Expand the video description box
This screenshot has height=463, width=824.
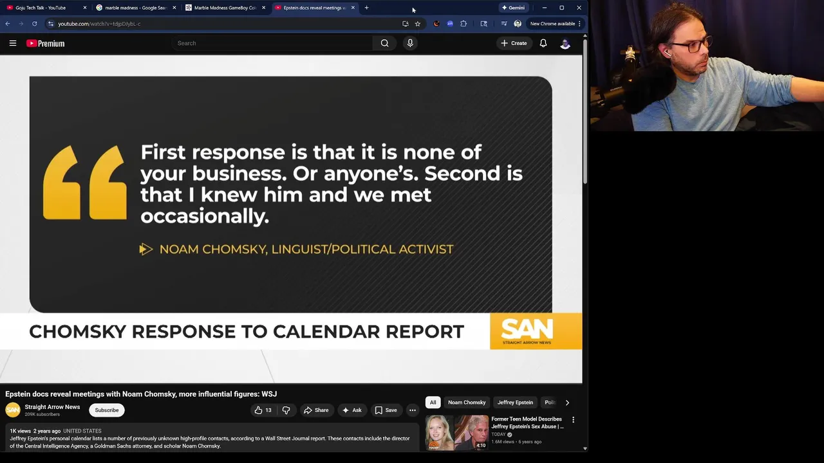tap(212, 439)
